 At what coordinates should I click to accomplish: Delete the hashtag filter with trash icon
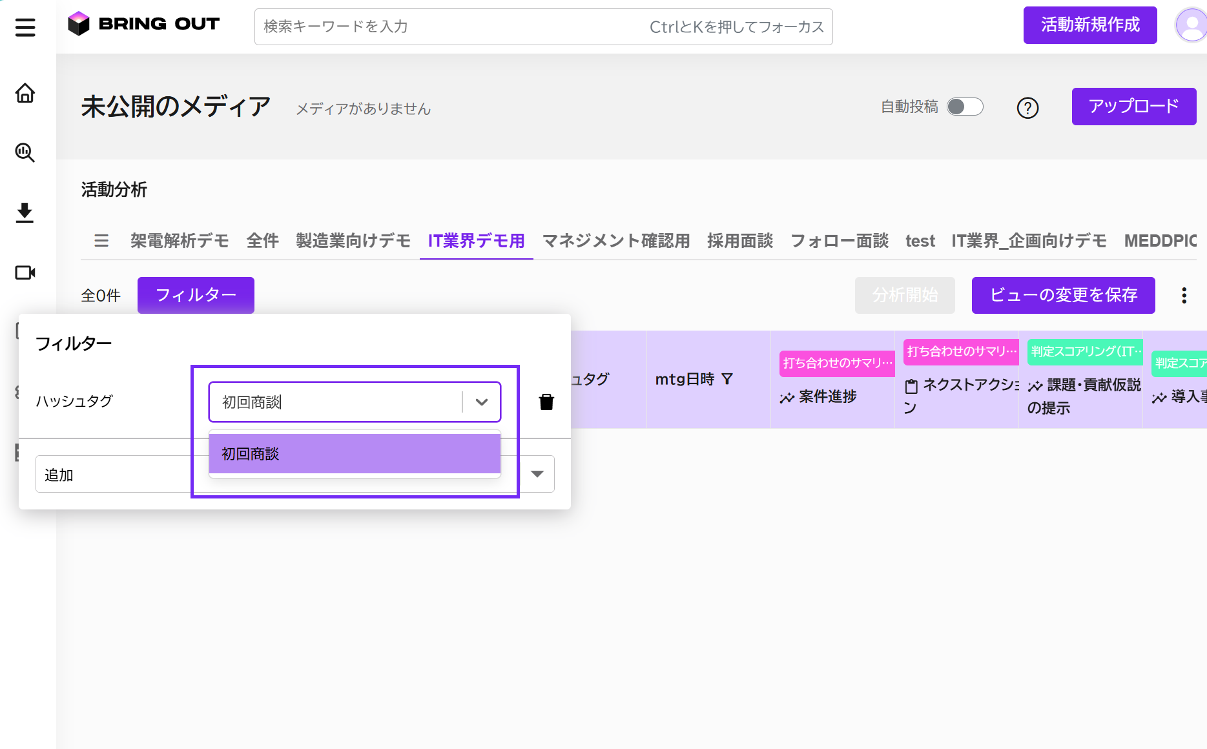click(x=546, y=402)
